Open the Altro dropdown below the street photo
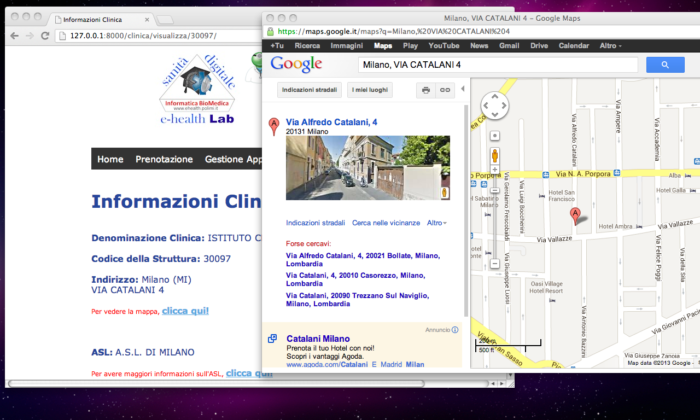The height and width of the screenshot is (420, 700). (434, 223)
